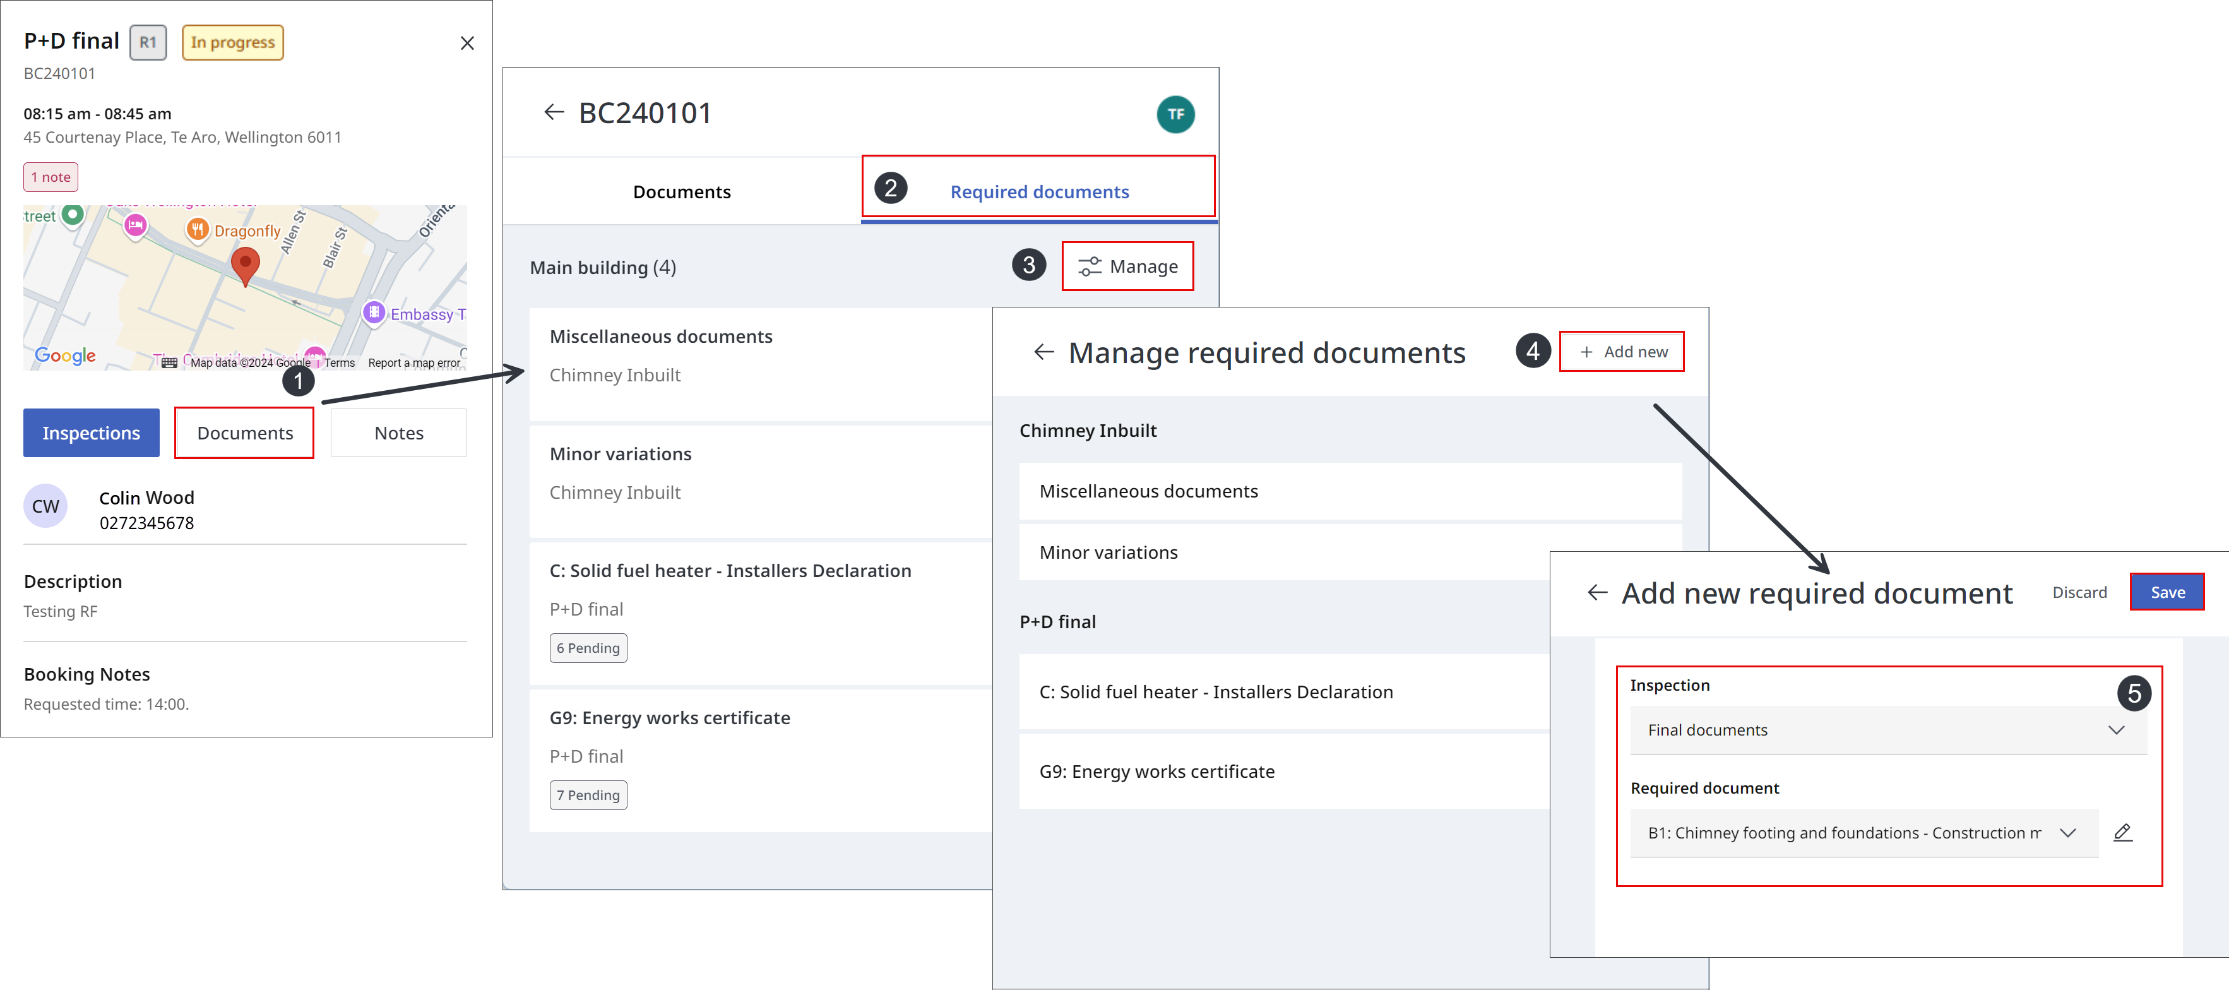Open the 1 note badge
The height and width of the screenshot is (990, 2229).
(x=51, y=177)
